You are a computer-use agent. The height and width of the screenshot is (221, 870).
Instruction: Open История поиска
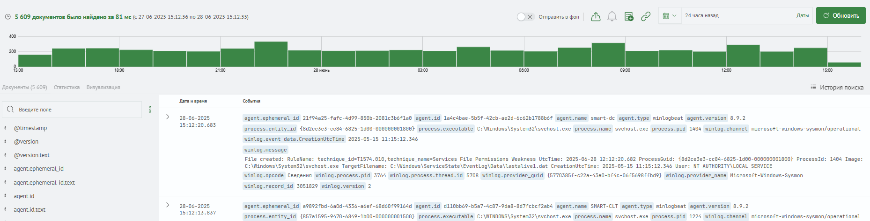pyautogui.click(x=837, y=87)
